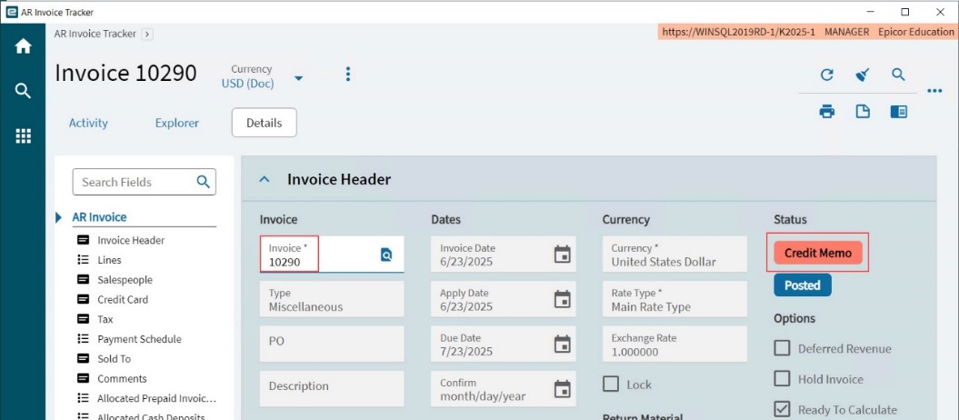
Task: Expand breadcrumb arrow after AR Invoice Tracker
Action: click(x=146, y=35)
